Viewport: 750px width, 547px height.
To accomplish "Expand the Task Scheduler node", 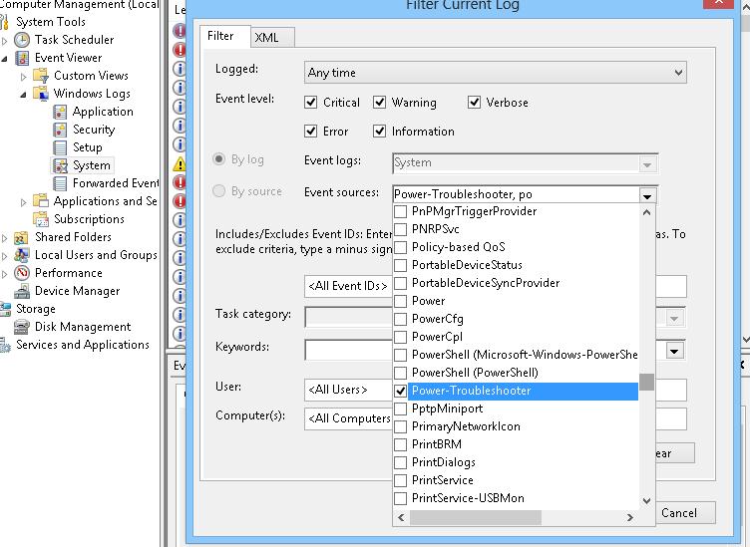I will click(x=5, y=41).
